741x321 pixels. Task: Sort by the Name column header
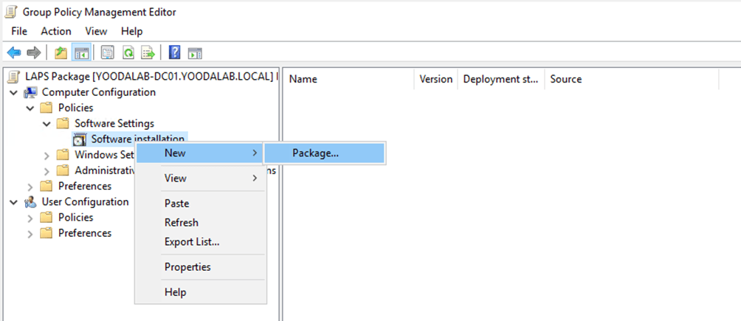[349, 79]
